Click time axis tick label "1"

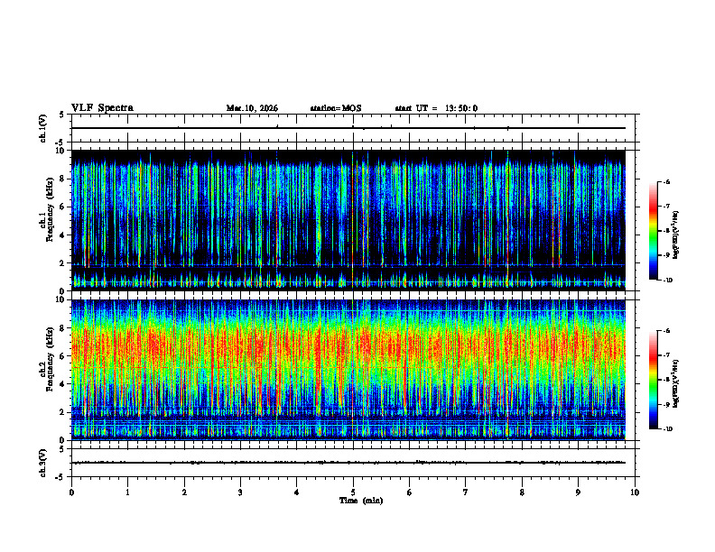pos(127,492)
